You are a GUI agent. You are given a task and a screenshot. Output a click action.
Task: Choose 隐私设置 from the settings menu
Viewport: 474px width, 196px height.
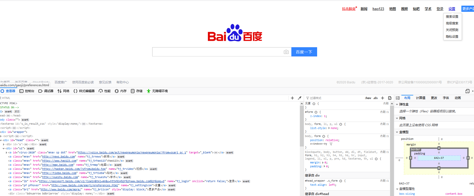point(452,37)
